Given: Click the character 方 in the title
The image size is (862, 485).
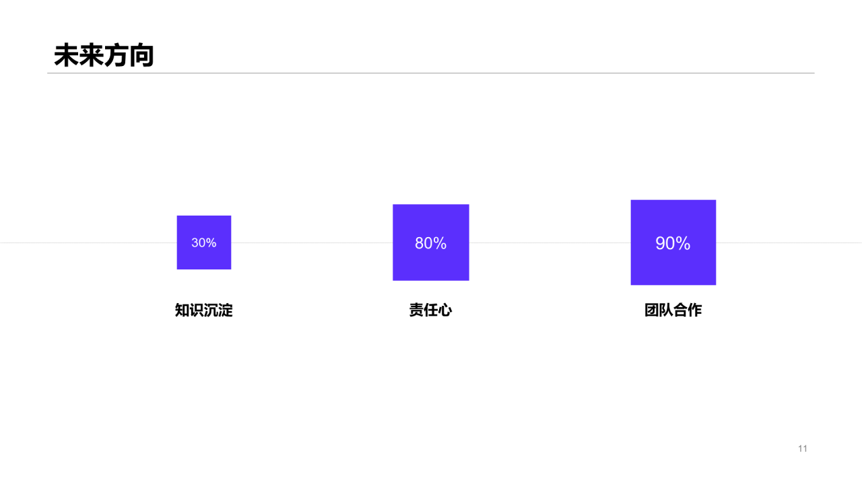Looking at the screenshot, I should click(117, 56).
